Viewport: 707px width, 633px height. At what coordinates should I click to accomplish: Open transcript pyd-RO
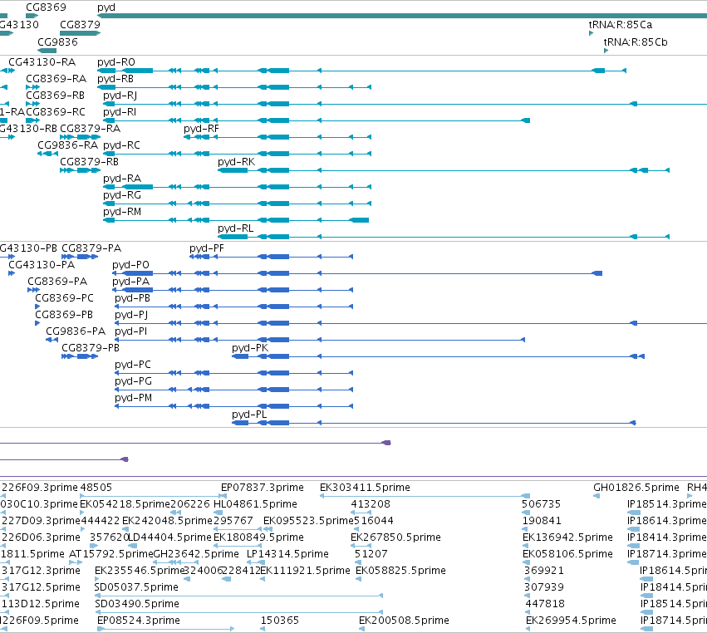(361, 71)
